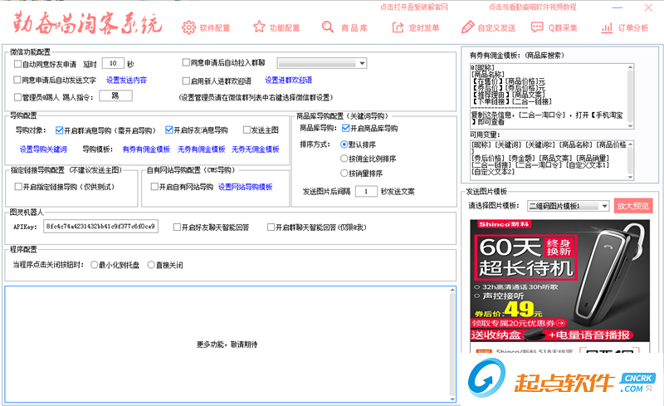Open the group chat selection dropdown

322,63
